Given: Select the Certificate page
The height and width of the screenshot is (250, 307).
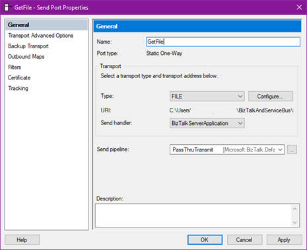Looking at the screenshot, I should point(19,78).
